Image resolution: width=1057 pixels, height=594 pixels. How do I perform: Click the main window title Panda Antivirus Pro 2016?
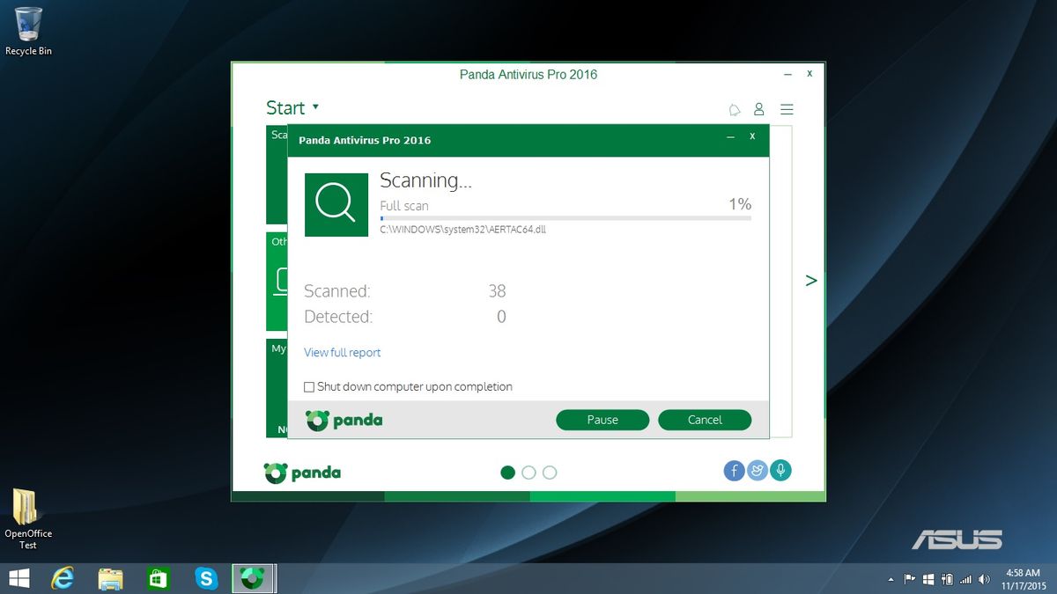tap(528, 75)
